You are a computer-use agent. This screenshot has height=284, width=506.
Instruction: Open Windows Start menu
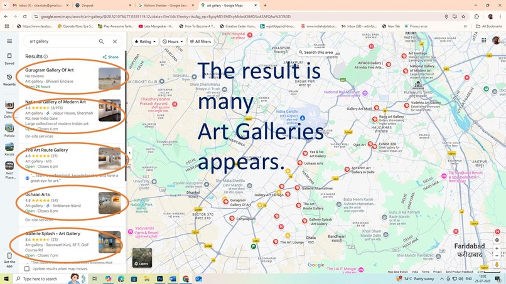click(6, 279)
